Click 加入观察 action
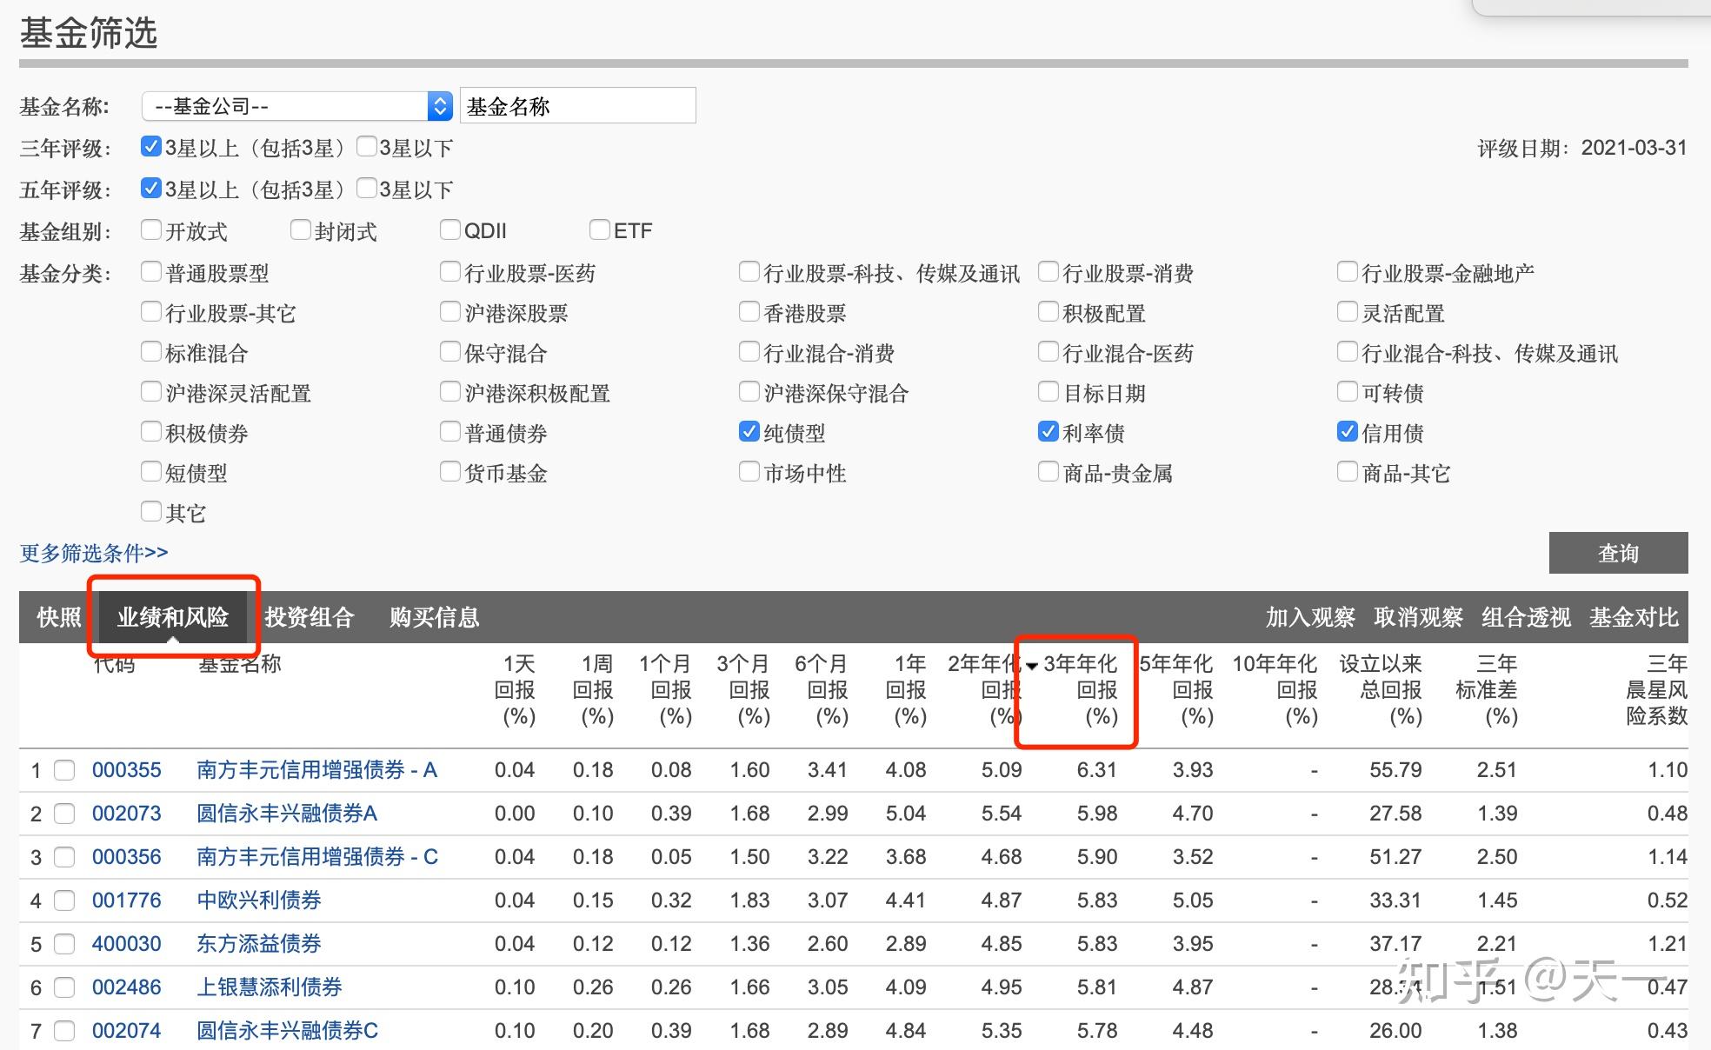The width and height of the screenshot is (1711, 1050). [x=1310, y=617]
